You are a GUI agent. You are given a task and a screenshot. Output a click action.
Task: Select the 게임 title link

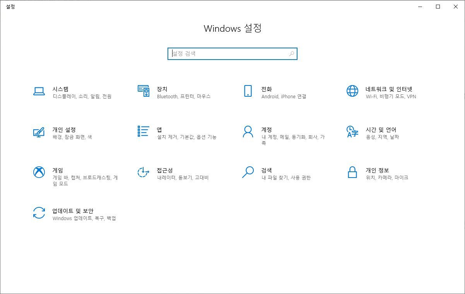click(58, 170)
